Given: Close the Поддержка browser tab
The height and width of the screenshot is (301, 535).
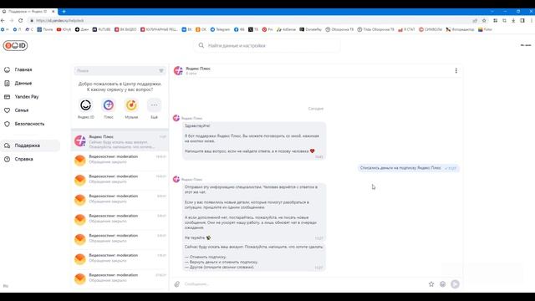Looking at the screenshot, I should pos(53,11).
